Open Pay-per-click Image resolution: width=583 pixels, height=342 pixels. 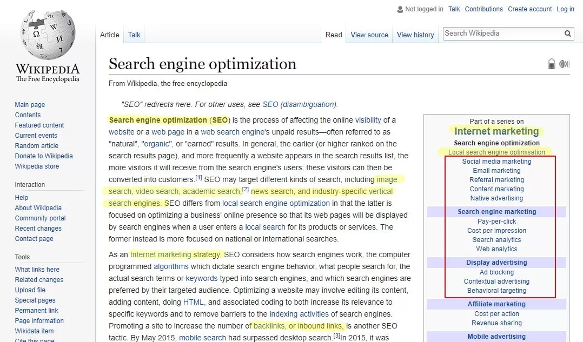coord(496,222)
